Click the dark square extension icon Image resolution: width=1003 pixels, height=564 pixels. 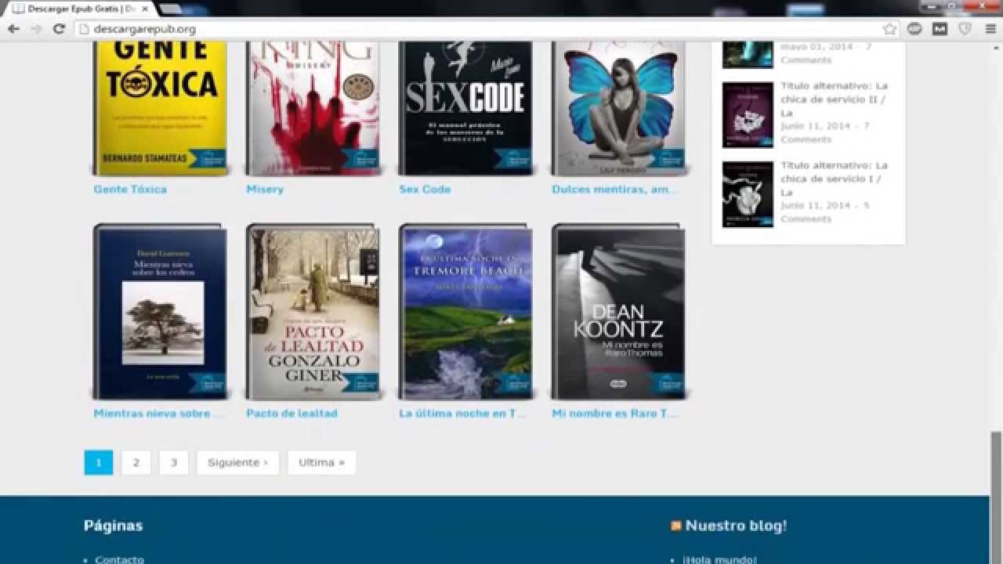coord(940,29)
